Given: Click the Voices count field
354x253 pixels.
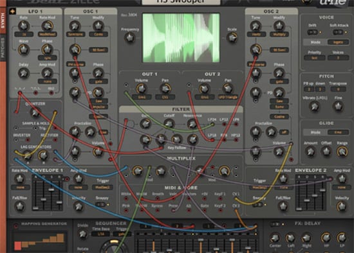Looking at the screenshot, I should coord(338,58).
